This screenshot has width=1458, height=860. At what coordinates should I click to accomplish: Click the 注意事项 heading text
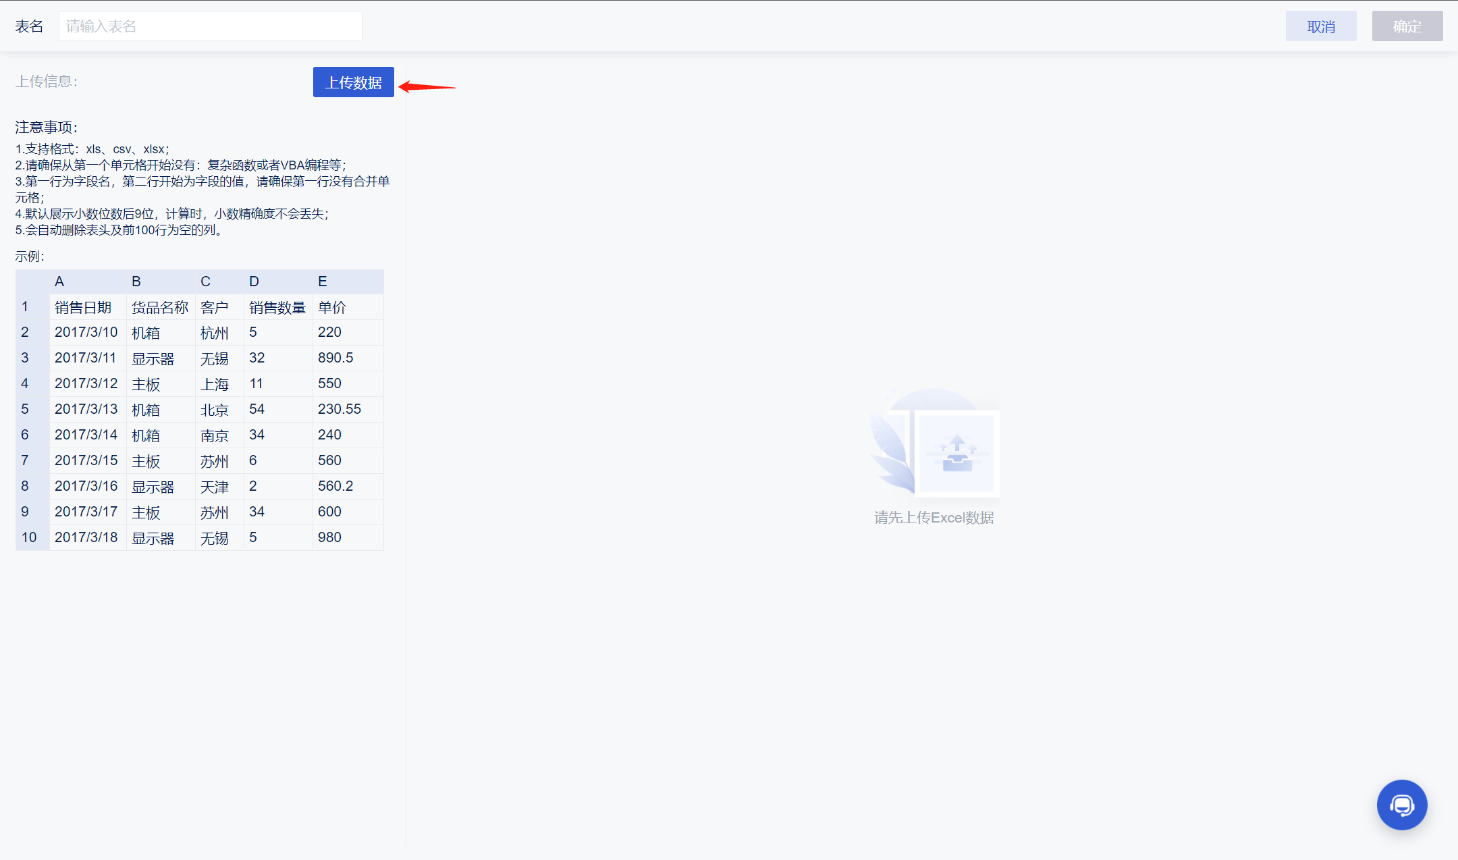pos(47,127)
